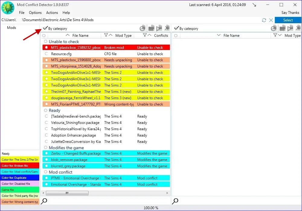Click the delete X icon in the right pane toolbar
This screenshot has height=211, width=302.
298,28
